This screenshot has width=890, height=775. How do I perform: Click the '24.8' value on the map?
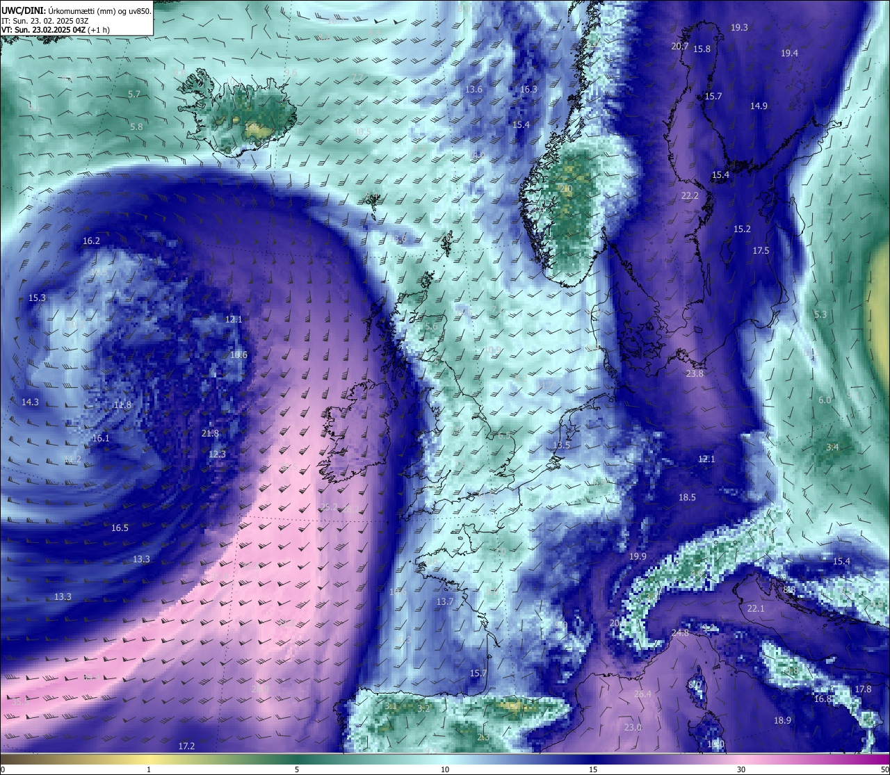click(680, 633)
